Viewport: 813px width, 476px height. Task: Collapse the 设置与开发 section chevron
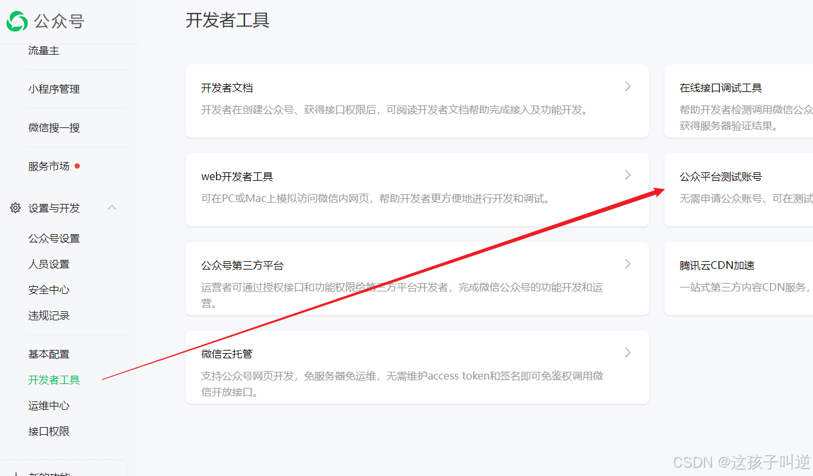click(x=112, y=207)
